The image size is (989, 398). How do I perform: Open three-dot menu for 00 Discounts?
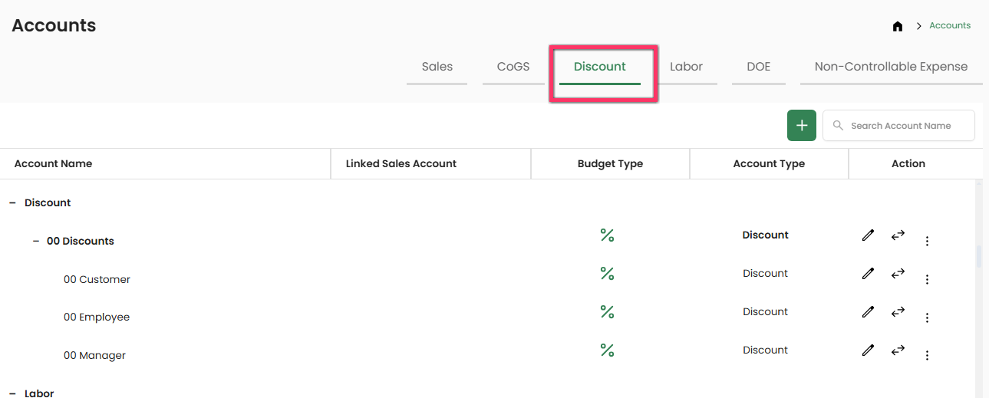pyautogui.click(x=927, y=242)
